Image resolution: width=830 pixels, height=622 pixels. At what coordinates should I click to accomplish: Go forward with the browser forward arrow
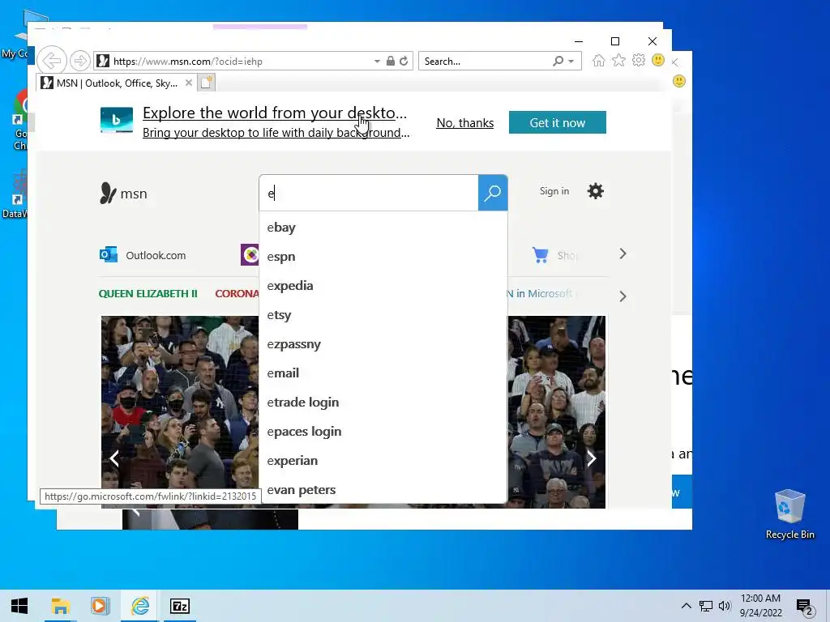pyautogui.click(x=80, y=61)
